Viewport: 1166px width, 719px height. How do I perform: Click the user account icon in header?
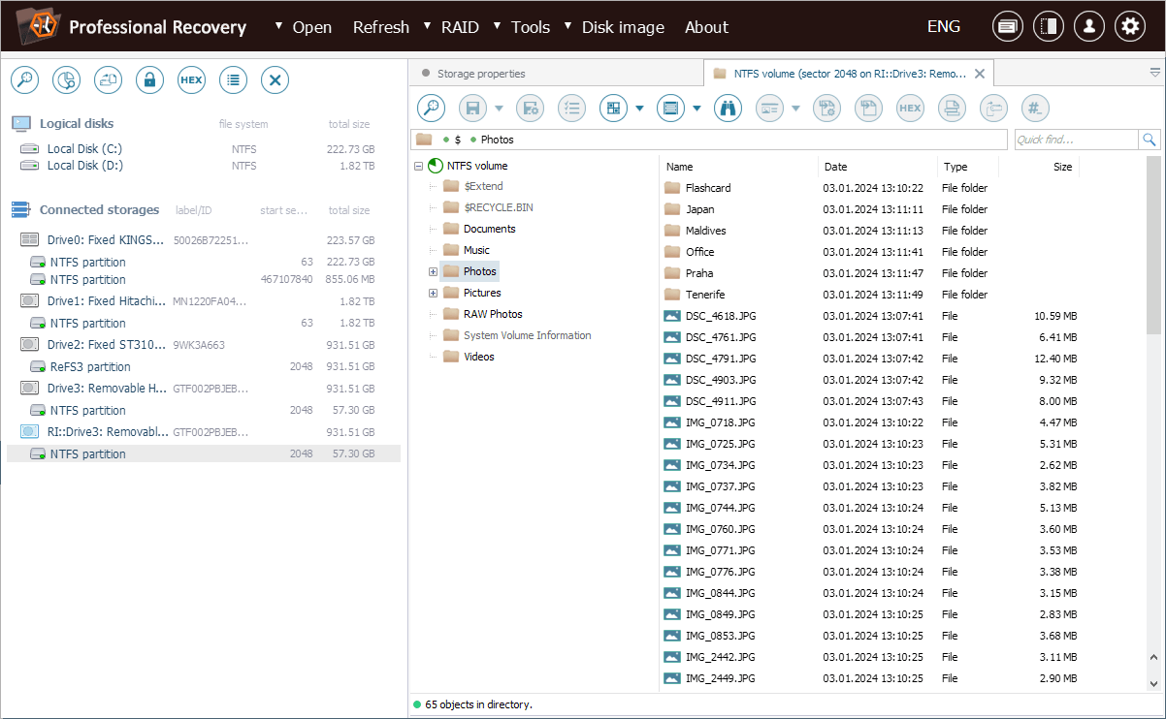[1089, 27]
